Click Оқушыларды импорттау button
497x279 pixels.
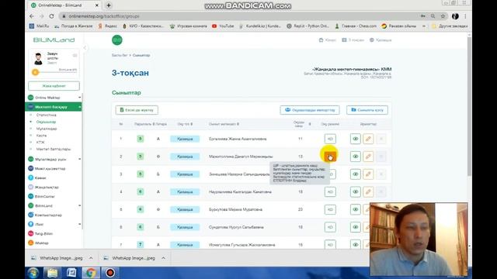pyautogui.click(x=310, y=110)
